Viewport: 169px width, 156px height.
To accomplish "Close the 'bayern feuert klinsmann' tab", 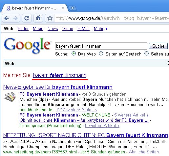I will 63,8.
